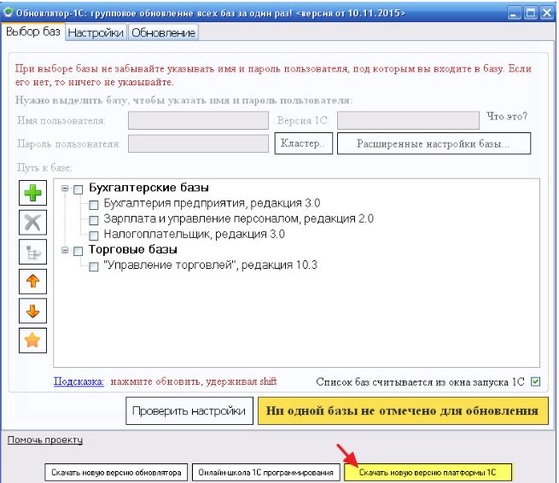Minimize the Обновлятор-1С window
Screen dimensions: 559x483
514,13
